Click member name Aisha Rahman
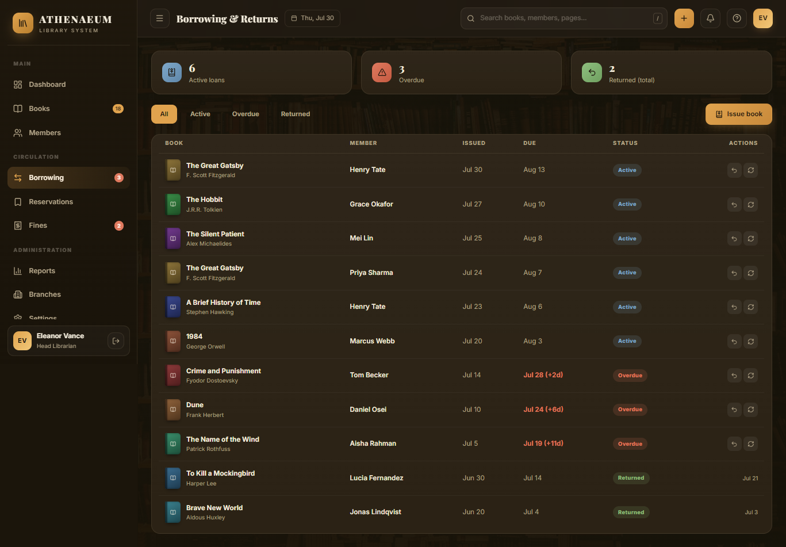The height and width of the screenshot is (547, 786). (373, 443)
